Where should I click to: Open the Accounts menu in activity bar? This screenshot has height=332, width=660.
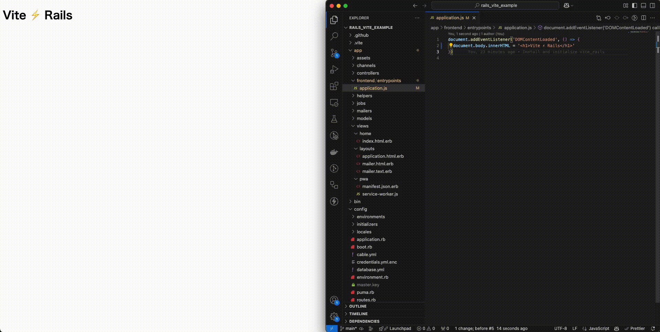(x=334, y=300)
